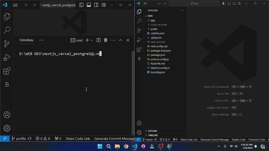269x151 pixels.
Task: Create new terminal with plus icon
Action: point(87,40)
